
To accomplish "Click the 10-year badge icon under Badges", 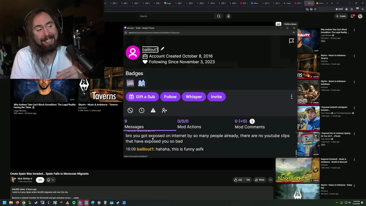I will click(130, 83).
